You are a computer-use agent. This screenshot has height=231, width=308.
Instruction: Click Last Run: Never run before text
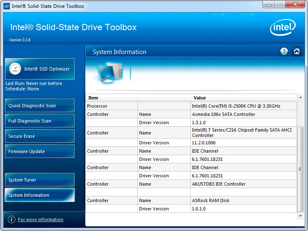click(34, 83)
